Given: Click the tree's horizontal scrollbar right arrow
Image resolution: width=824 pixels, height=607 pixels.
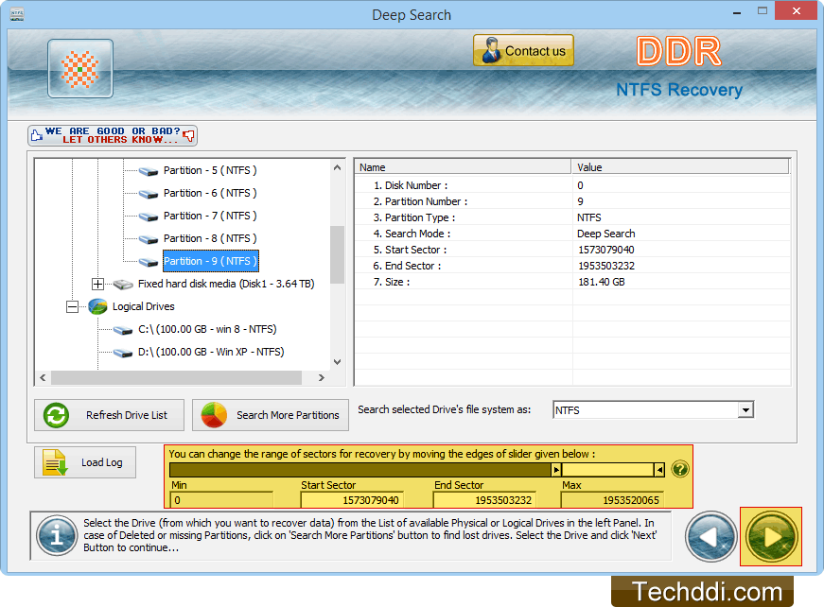Looking at the screenshot, I should click(322, 377).
